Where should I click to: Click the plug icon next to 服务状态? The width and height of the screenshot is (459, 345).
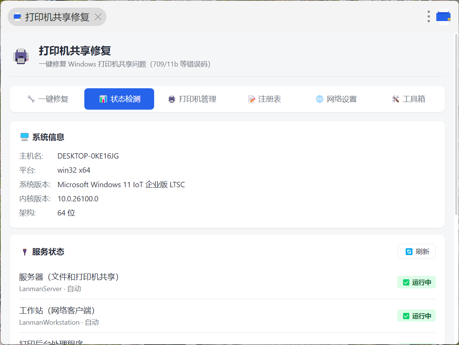pos(25,251)
